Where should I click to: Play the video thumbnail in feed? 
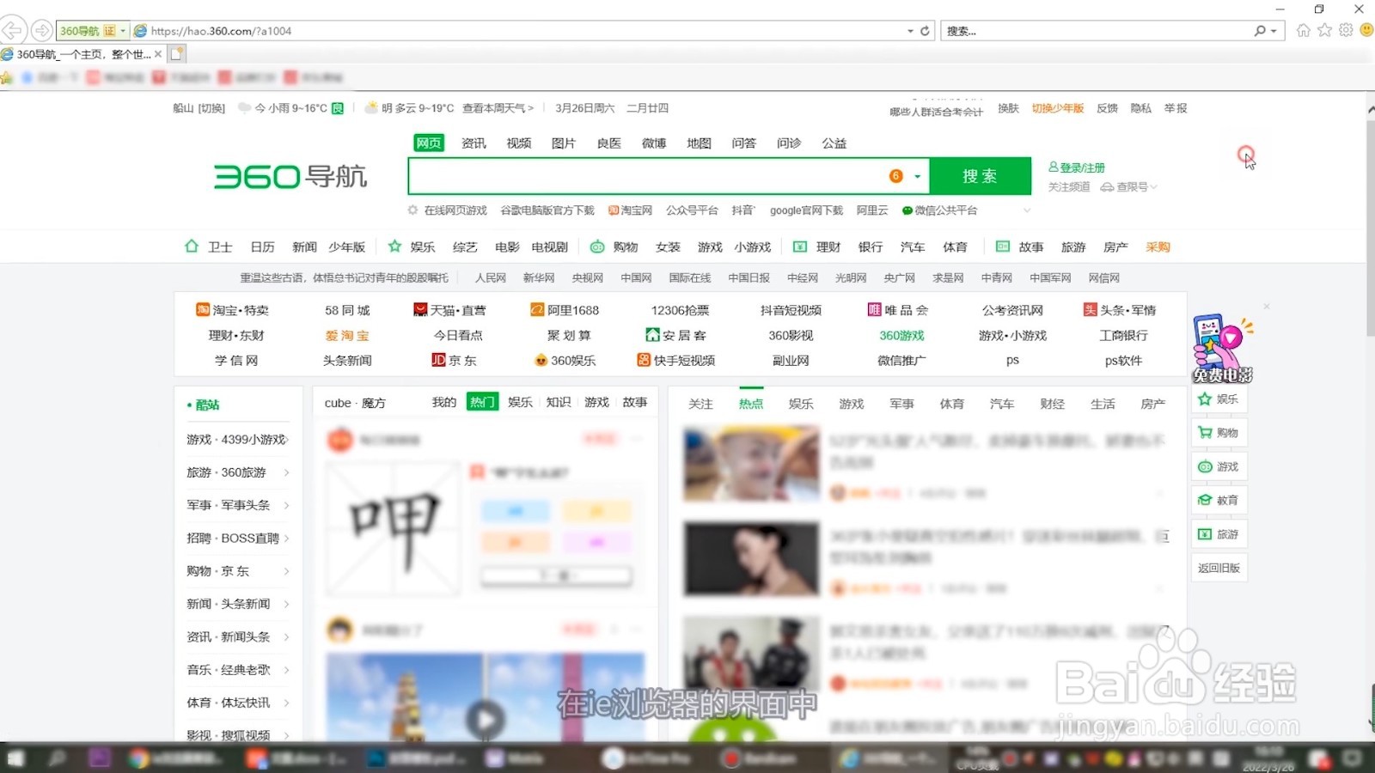click(486, 720)
